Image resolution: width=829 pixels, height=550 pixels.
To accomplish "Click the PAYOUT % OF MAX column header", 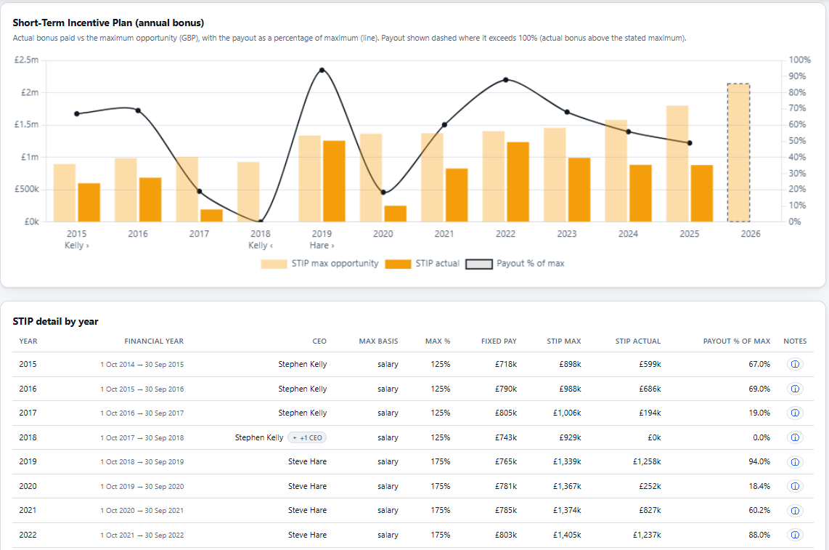I will (x=737, y=341).
